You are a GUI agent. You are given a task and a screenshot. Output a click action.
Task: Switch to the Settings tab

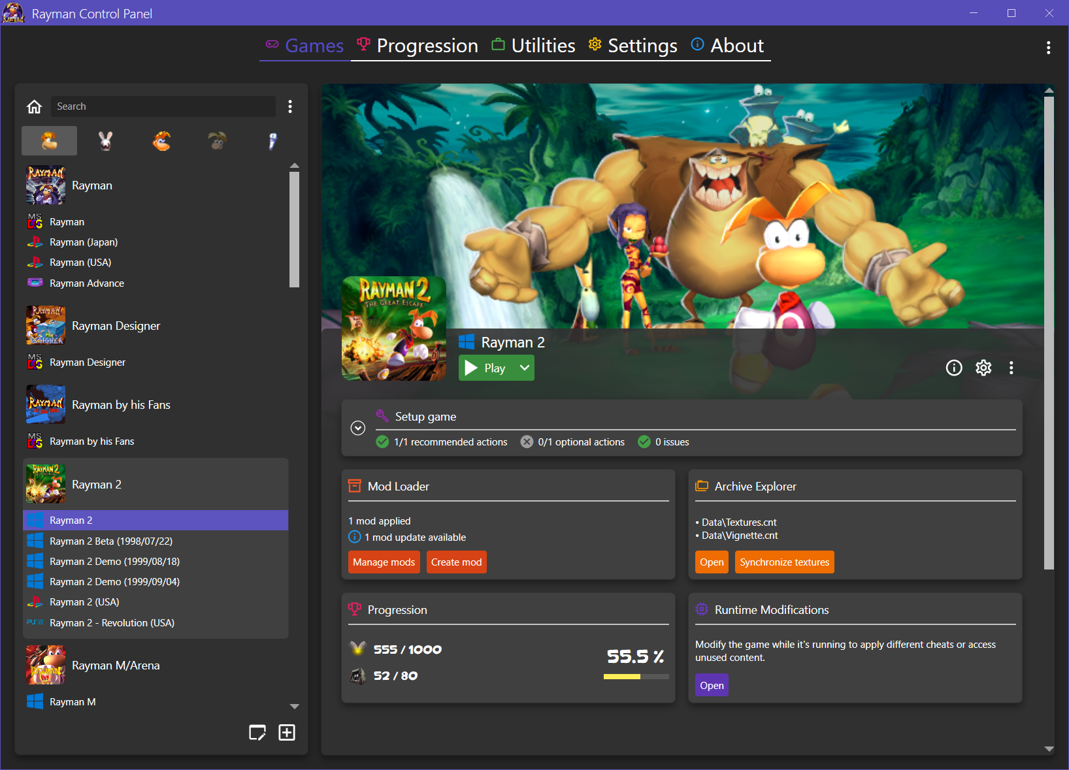pyautogui.click(x=633, y=46)
